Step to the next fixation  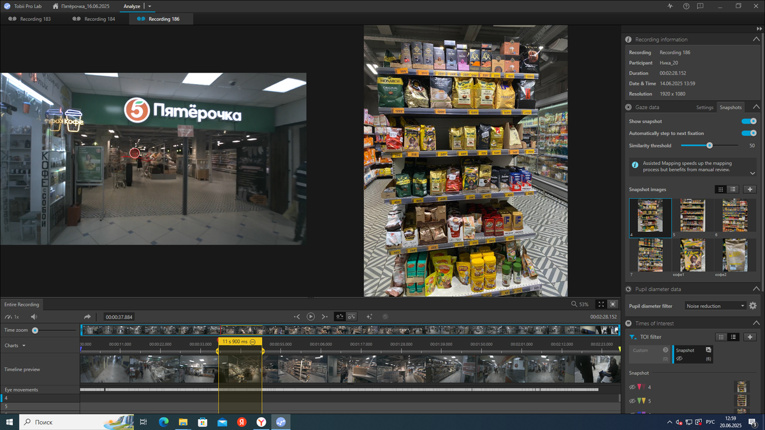(x=324, y=317)
